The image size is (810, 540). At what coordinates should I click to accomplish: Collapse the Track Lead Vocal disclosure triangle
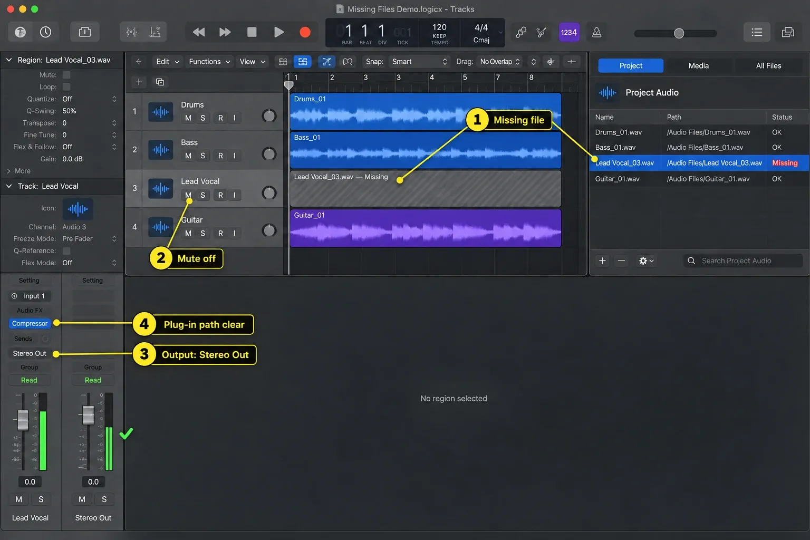pos(9,186)
